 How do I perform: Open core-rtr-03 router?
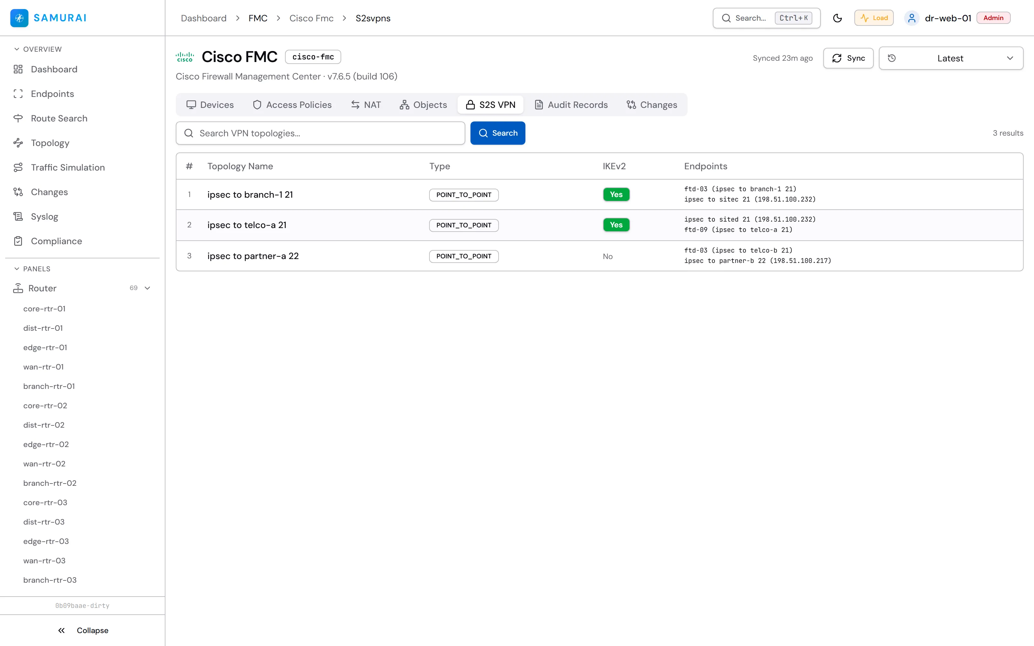point(45,503)
